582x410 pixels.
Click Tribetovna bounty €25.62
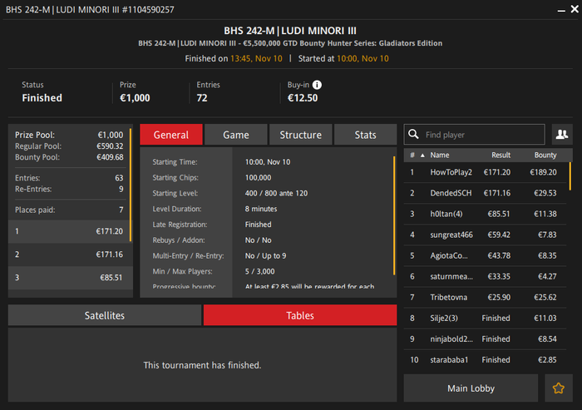point(545,297)
